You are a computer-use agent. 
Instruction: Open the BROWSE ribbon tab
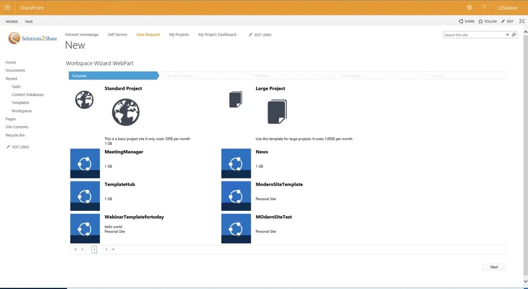point(12,22)
